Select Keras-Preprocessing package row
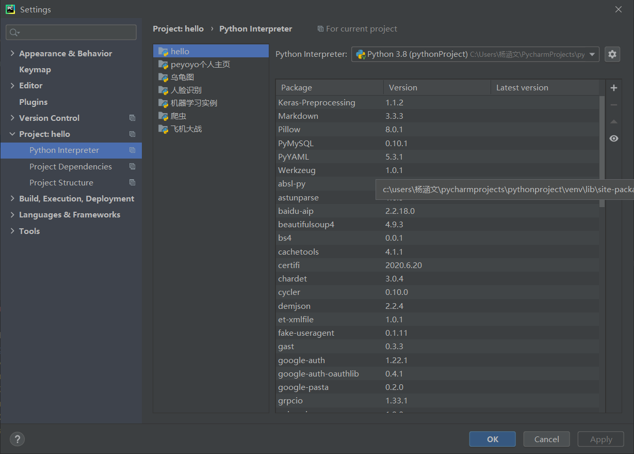 (437, 102)
